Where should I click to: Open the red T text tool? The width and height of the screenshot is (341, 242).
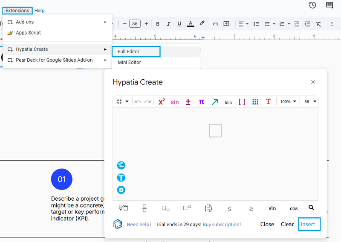pyautogui.click(x=268, y=101)
